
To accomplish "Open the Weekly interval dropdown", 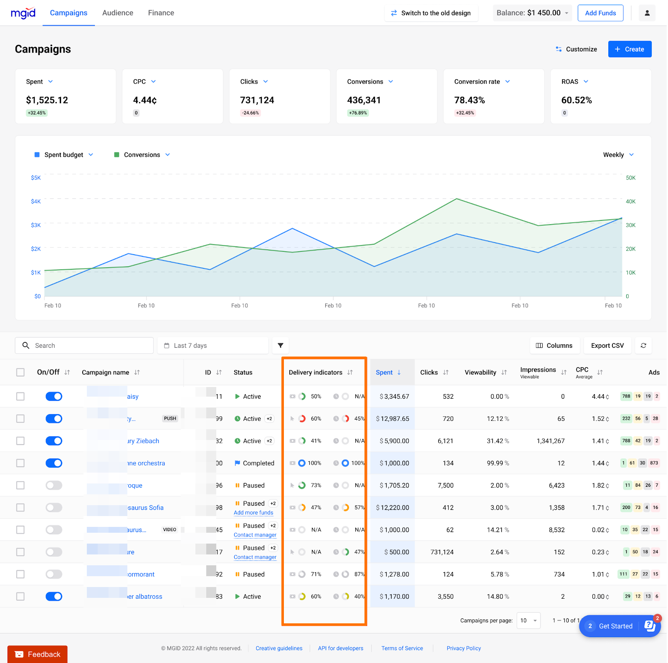I will (618, 155).
